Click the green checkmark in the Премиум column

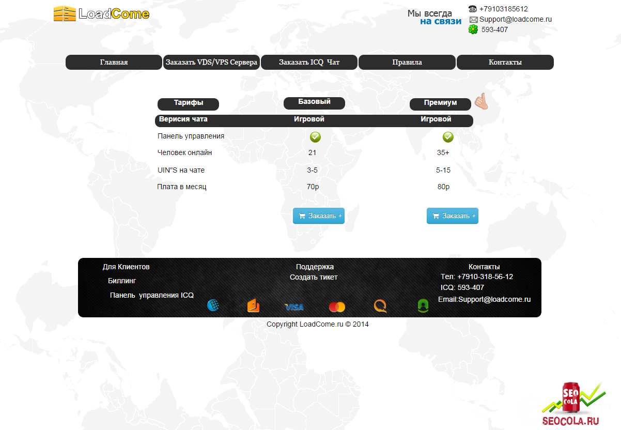(x=448, y=137)
